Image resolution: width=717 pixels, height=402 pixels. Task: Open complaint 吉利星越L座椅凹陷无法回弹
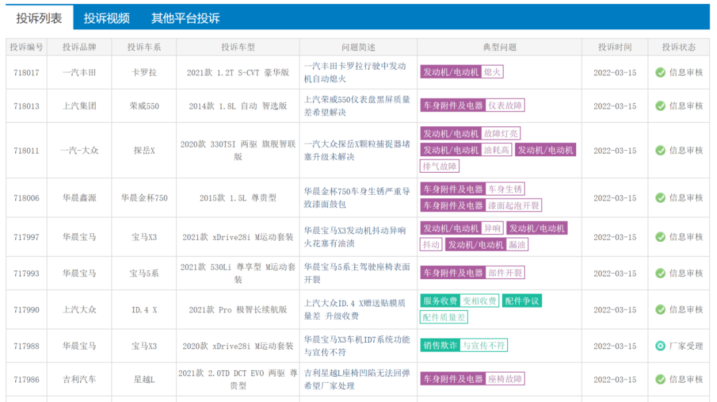click(x=357, y=379)
